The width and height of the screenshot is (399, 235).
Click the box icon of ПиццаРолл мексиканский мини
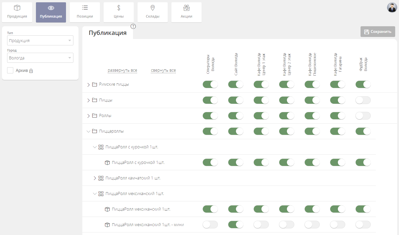coord(107,225)
